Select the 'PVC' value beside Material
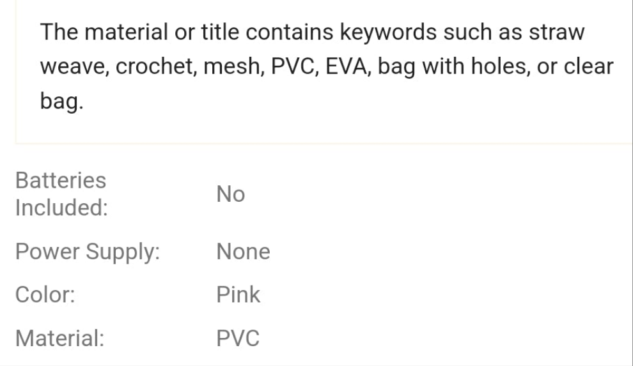The image size is (633, 366). coord(238,338)
